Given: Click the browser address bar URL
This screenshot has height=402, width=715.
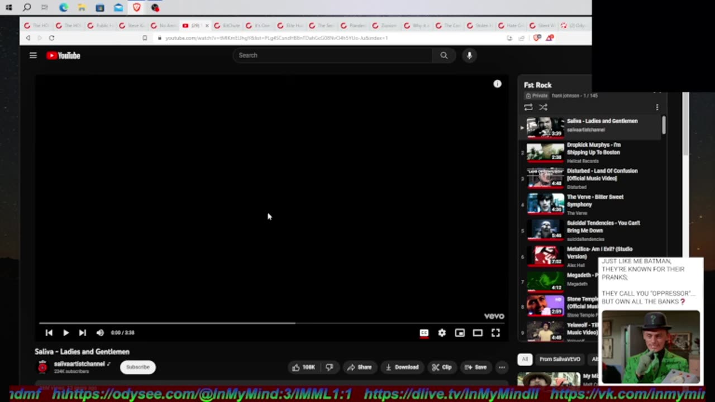Looking at the screenshot, I should tap(277, 38).
